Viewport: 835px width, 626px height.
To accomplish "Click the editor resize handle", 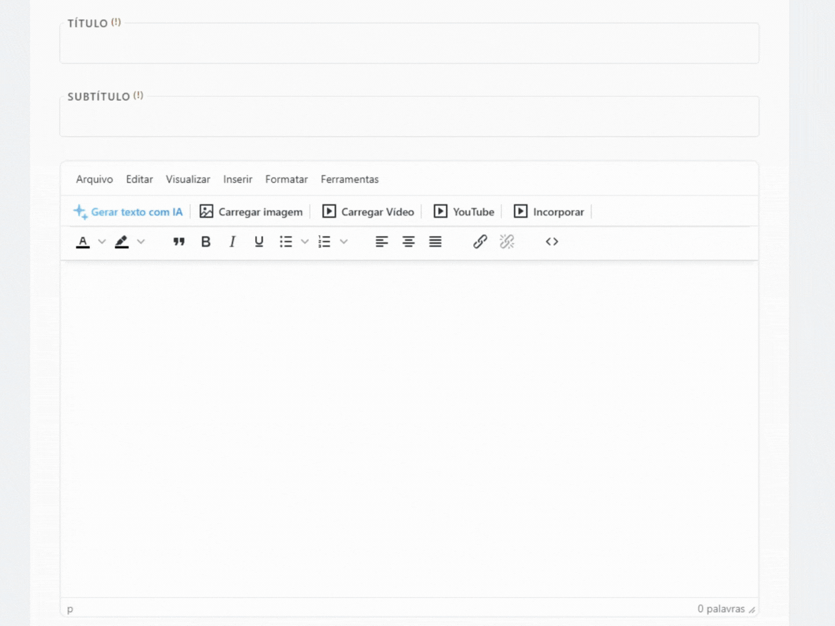I will 752,610.
